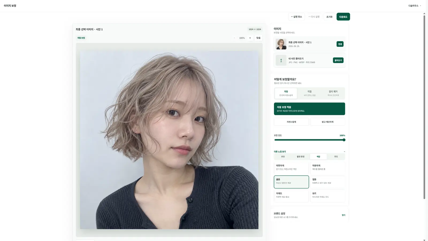Click the 1024 × 1024 size label

pyautogui.click(x=255, y=29)
